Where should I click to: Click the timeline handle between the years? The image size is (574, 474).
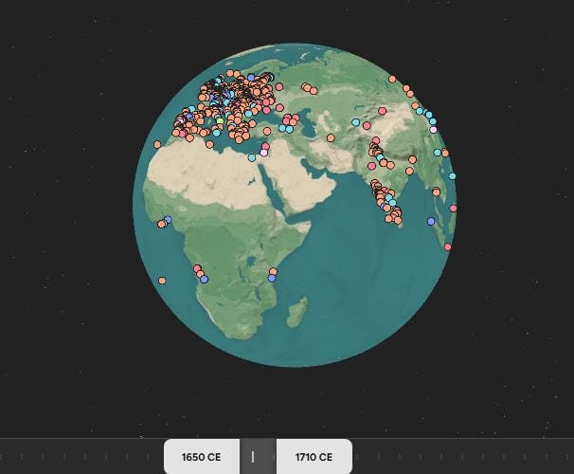[253, 457]
